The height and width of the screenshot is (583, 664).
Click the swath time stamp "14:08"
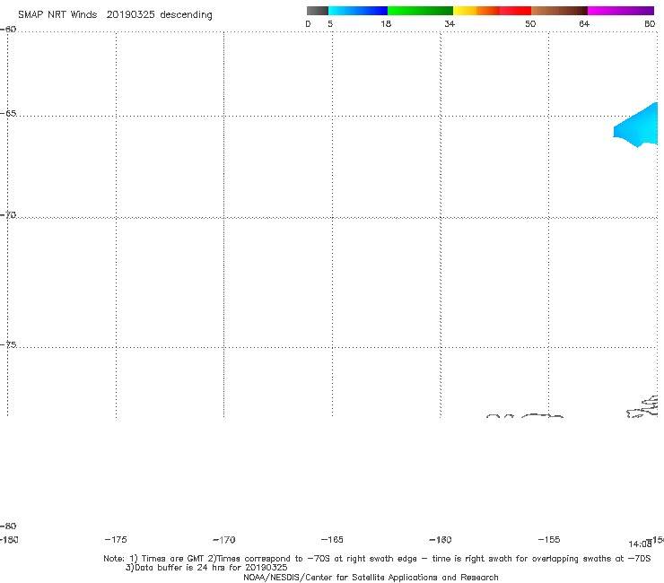pos(640,544)
